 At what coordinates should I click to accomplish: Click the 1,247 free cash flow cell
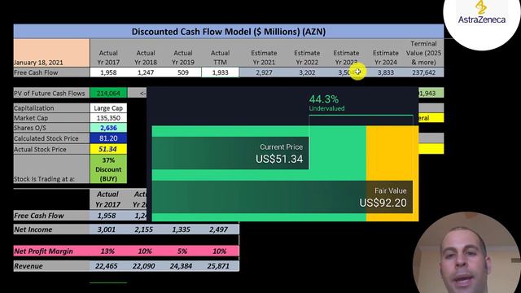[146, 72]
